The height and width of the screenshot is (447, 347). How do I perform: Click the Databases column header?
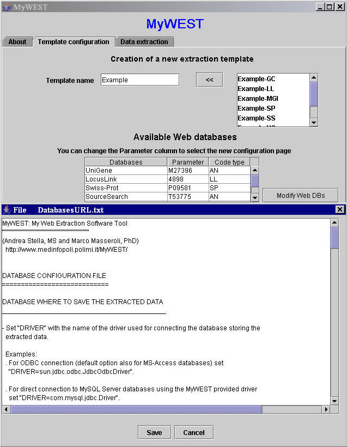click(x=126, y=162)
